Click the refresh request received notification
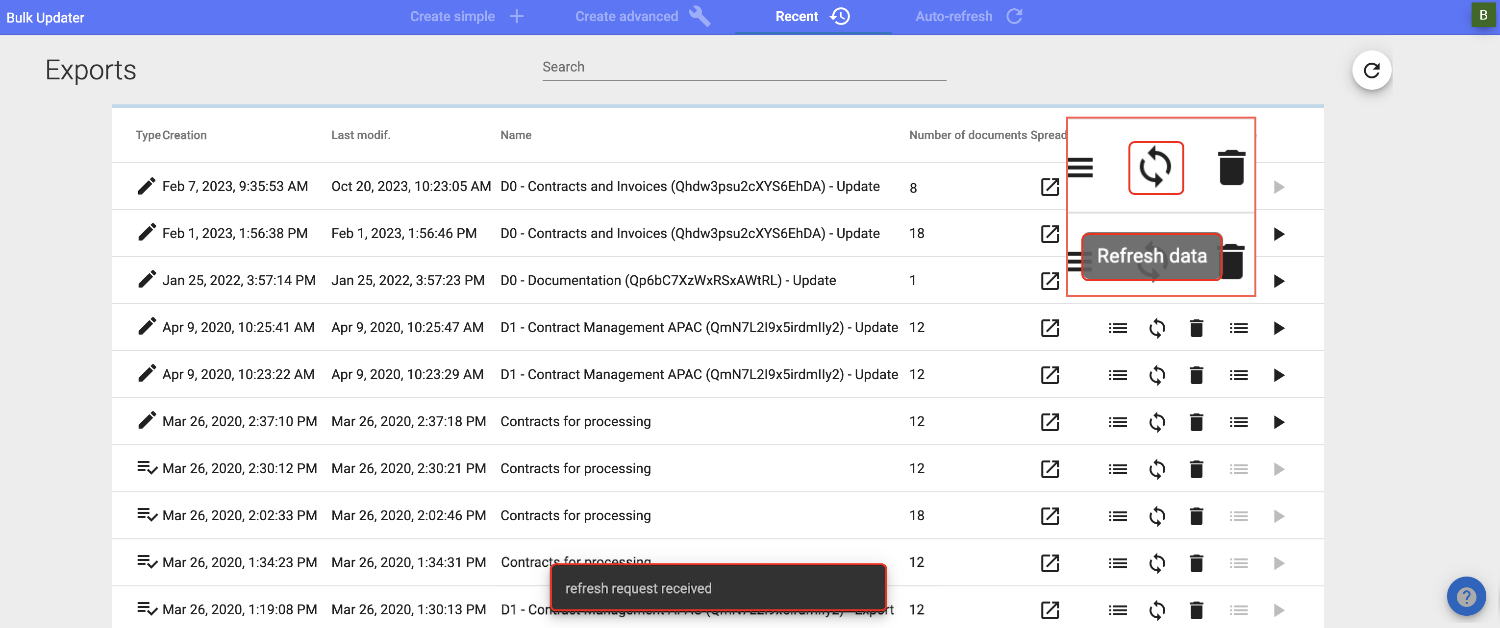 click(718, 588)
